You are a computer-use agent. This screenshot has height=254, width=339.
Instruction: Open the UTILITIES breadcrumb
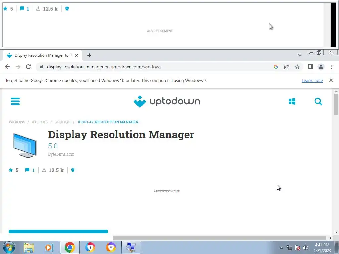point(40,122)
